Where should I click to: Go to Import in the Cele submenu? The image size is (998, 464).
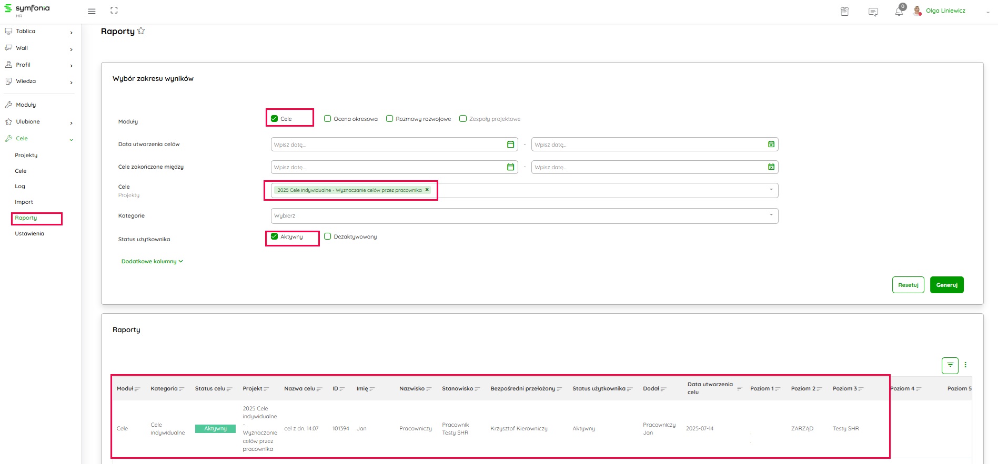click(24, 202)
